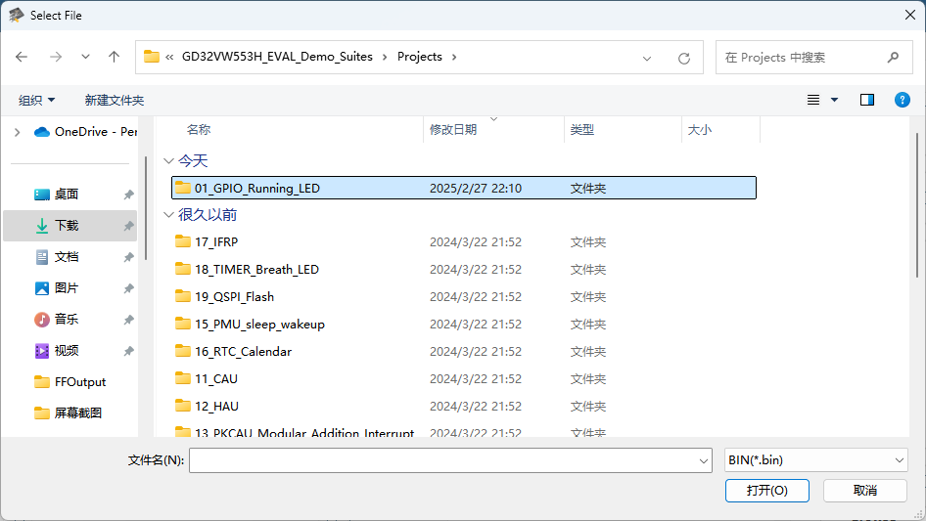Select the 18_TIMER_Breath_LED folder

coord(256,270)
